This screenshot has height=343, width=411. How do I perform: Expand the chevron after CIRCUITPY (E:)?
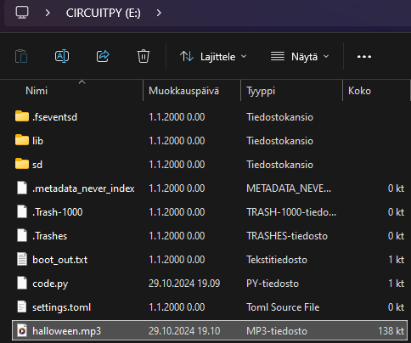(159, 13)
